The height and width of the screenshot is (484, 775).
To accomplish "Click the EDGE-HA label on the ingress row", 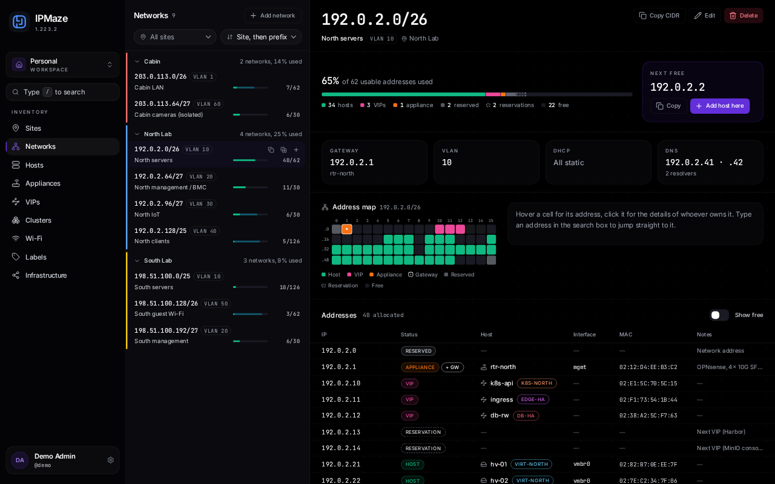I will [533, 399].
